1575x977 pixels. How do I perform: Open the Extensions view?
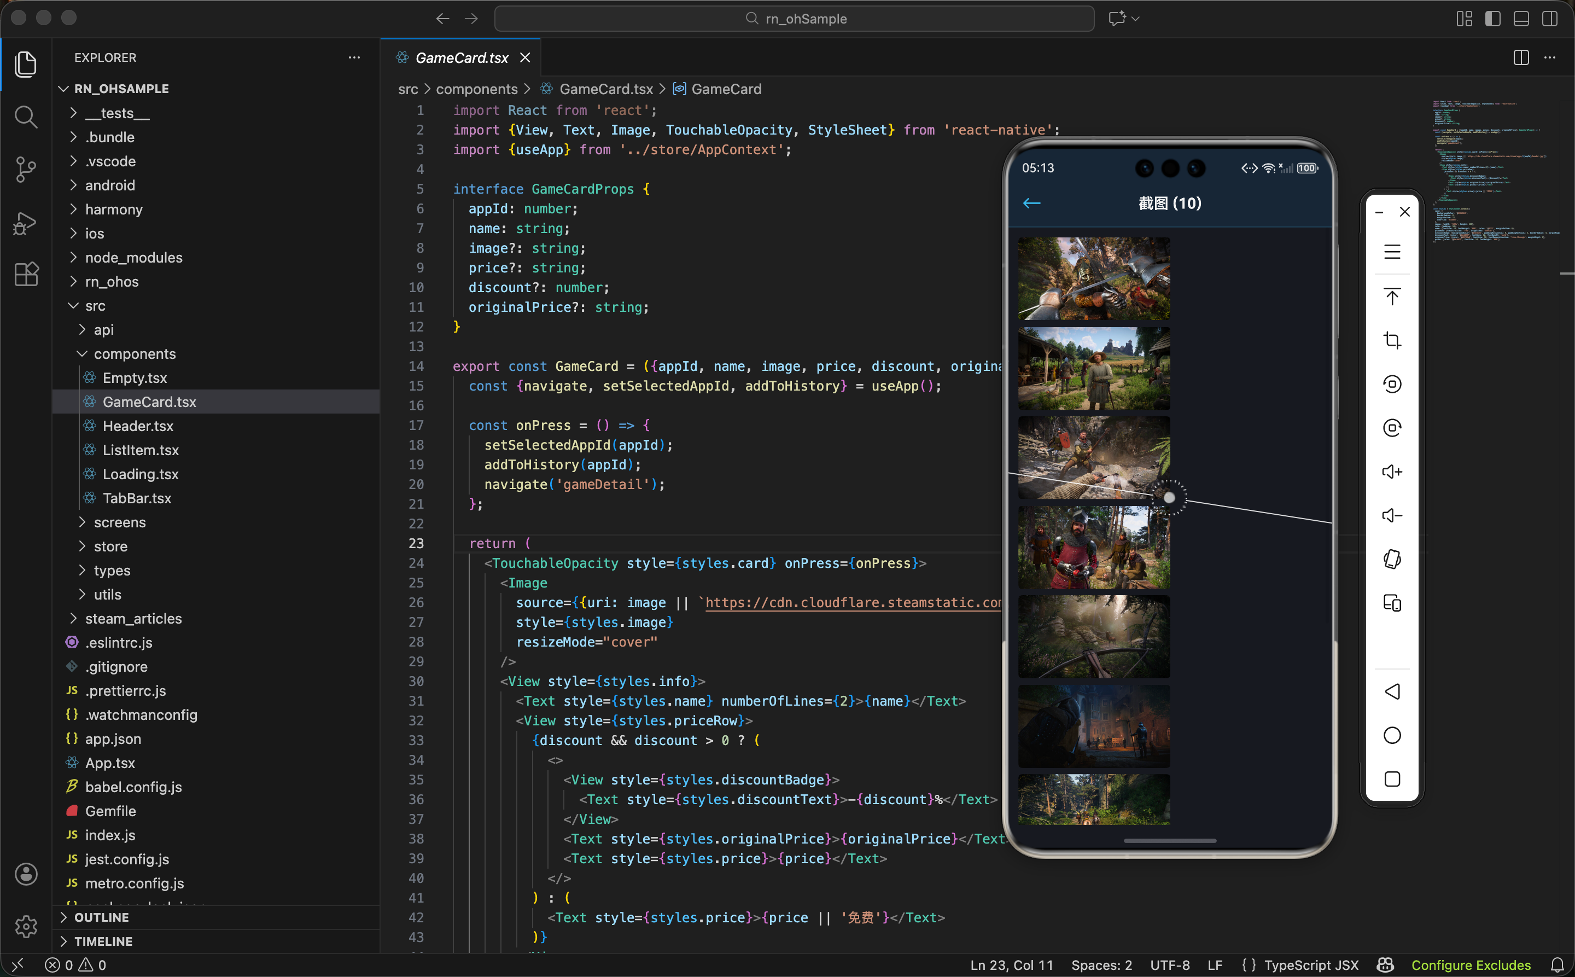pyautogui.click(x=26, y=275)
